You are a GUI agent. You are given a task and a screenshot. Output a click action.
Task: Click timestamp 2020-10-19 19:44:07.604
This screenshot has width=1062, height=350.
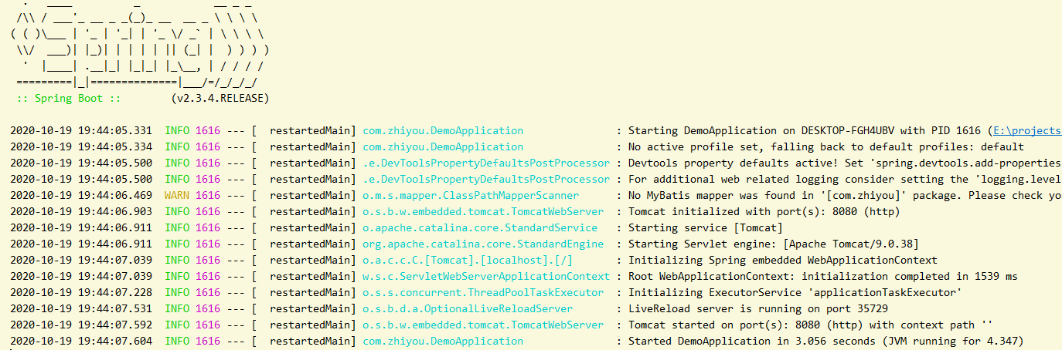(81, 342)
